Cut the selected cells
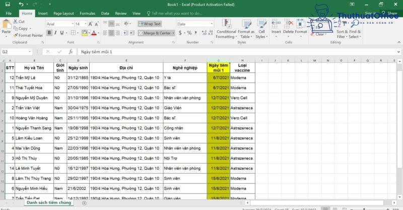403x210 pixels. [x=19, y=22]
